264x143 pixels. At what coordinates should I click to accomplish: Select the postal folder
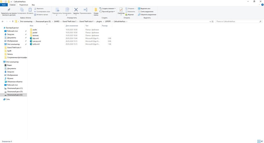point(35,33)
